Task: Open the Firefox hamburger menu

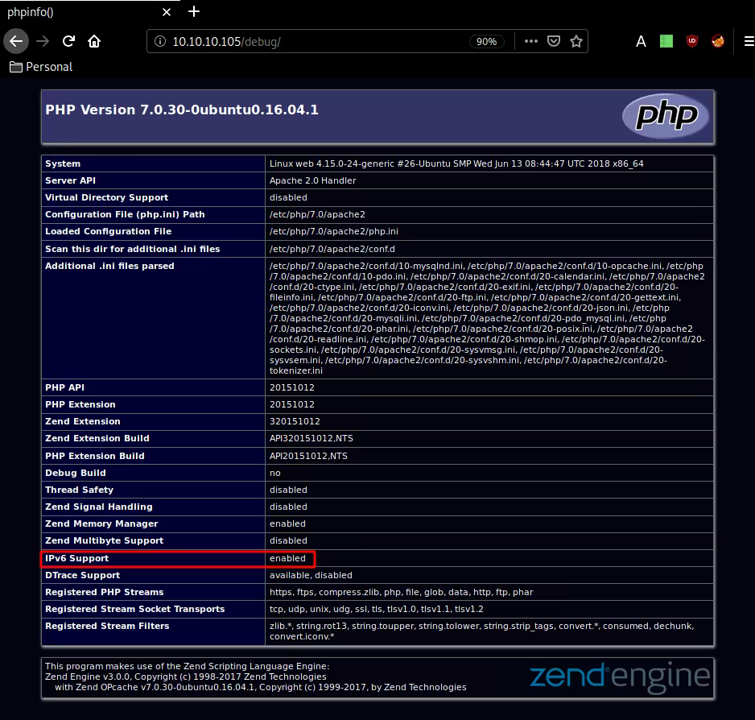Action: click(x=745, y=41)
